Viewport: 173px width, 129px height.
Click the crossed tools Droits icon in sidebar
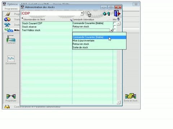coord(7,25)
